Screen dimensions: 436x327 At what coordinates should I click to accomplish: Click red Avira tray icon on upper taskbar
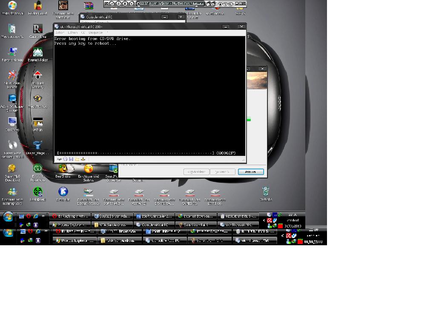[x=269, y=220]
